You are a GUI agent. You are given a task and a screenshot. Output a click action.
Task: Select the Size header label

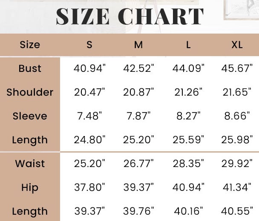click(30, 45)
